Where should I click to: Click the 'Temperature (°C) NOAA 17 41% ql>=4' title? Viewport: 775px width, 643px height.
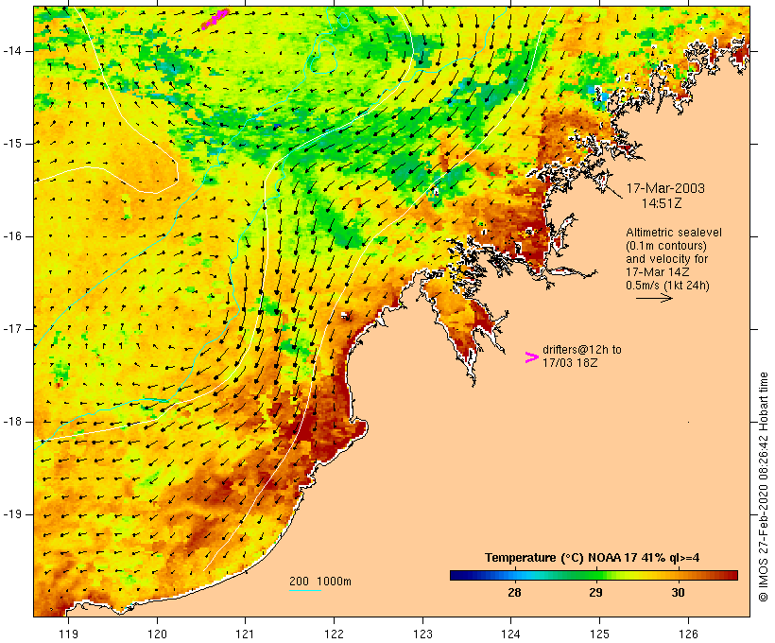pos(593,558)
